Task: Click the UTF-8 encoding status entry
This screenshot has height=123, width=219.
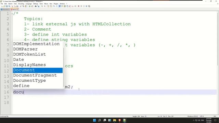Action: (x=202, y=116)
